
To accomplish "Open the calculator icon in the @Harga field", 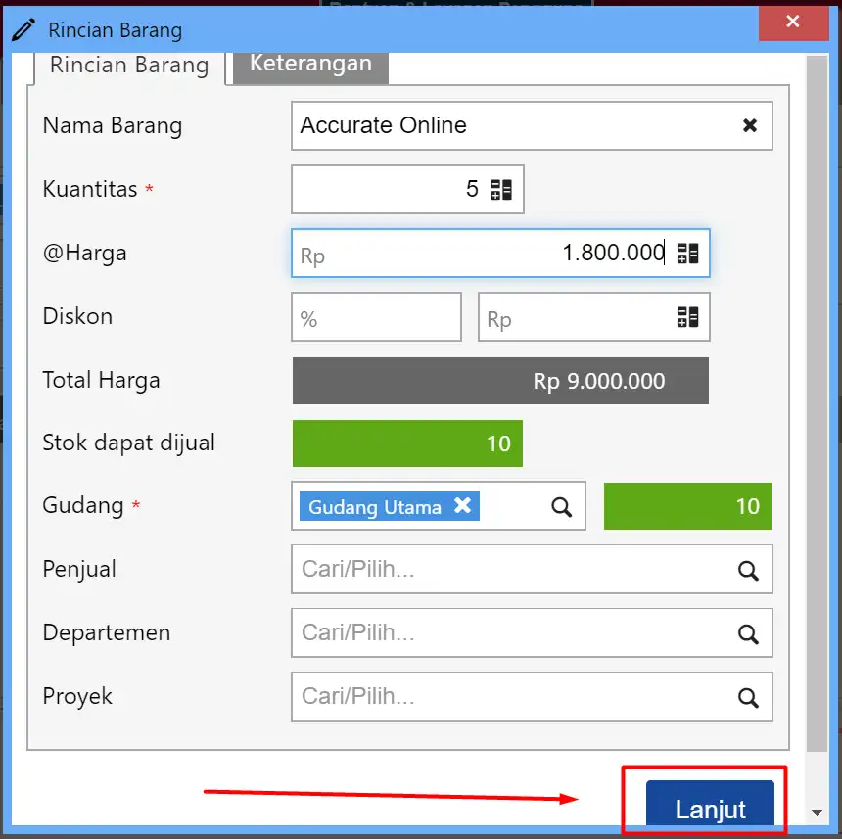I will tap(688, 253).
